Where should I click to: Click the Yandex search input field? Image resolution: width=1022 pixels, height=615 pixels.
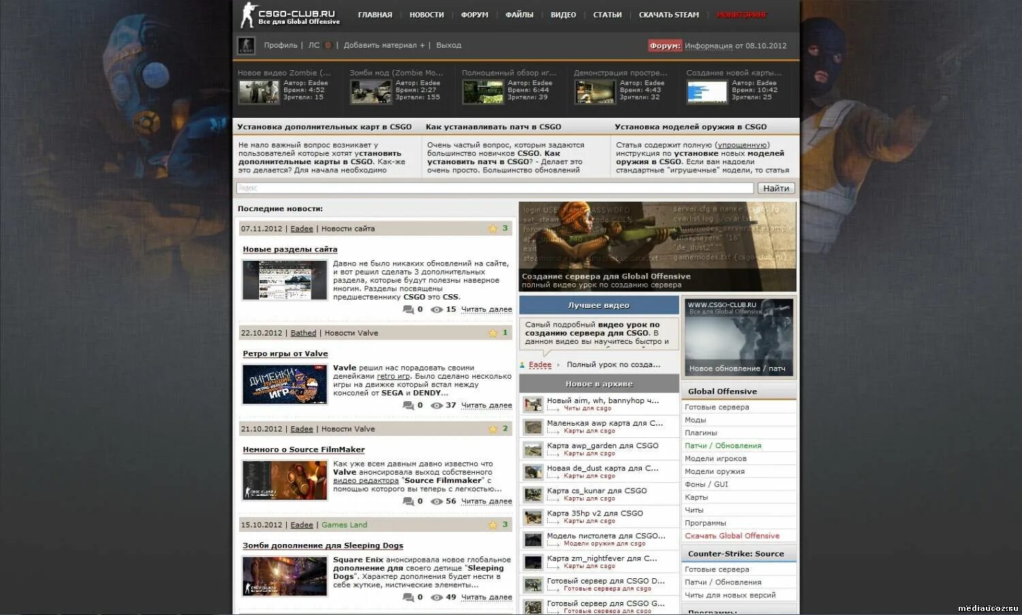point(477,188)
